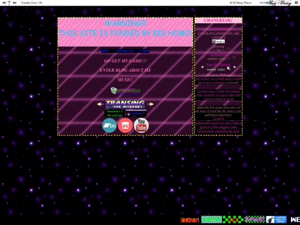Click the SCM Music Player label

(x=241, y=3)
